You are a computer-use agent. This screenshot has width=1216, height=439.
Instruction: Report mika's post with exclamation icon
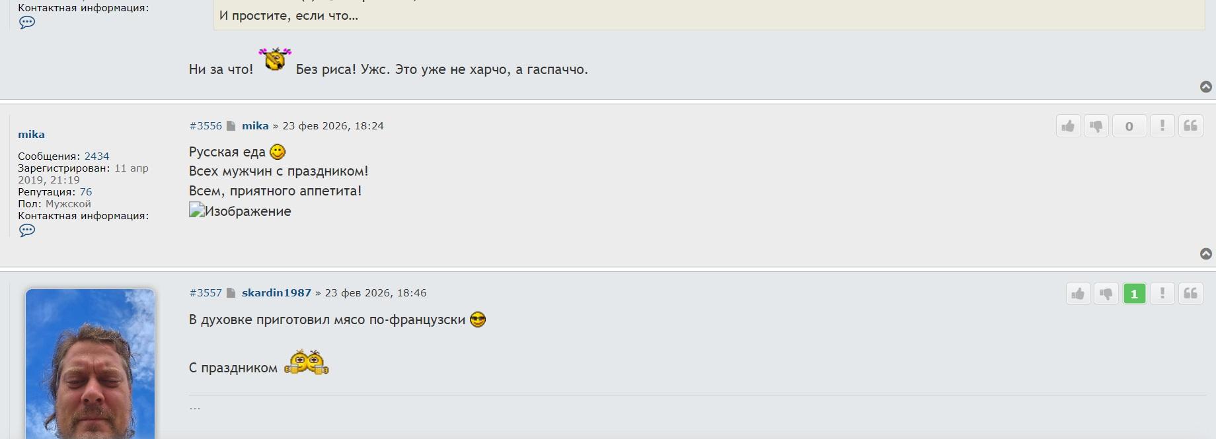[x=1162, y=126]
